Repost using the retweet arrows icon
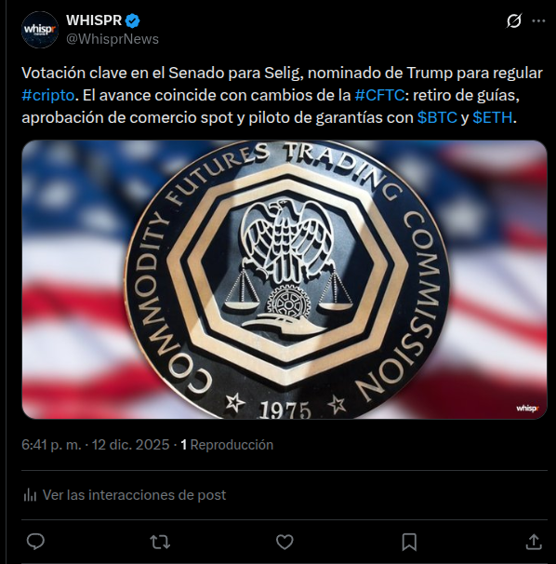The height and width of the screenshot is (564, 556). pos(160,542)
